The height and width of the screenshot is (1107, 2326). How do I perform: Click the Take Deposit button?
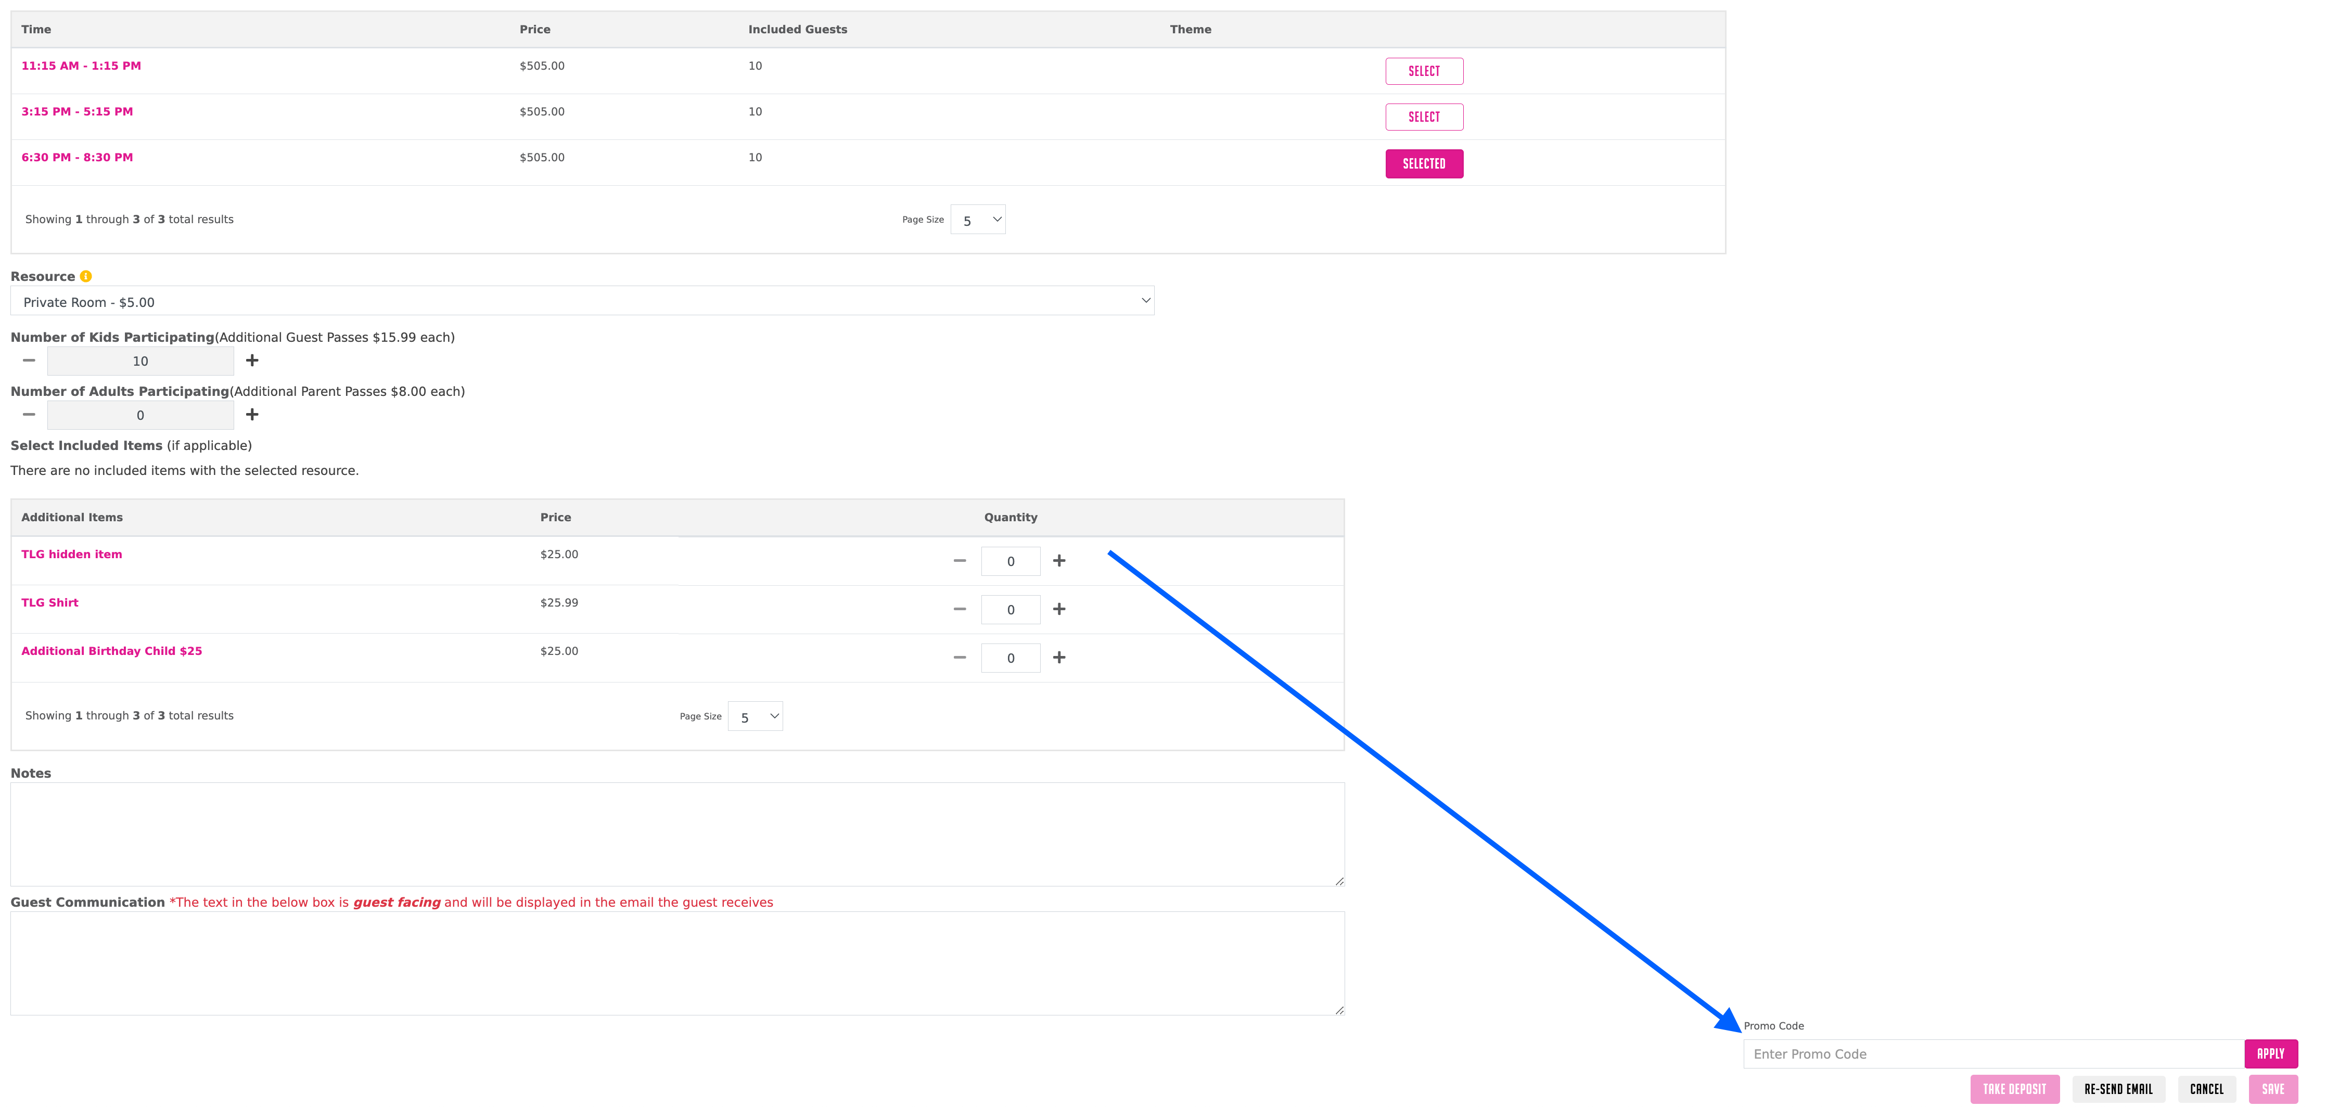pos(2014,1089)
